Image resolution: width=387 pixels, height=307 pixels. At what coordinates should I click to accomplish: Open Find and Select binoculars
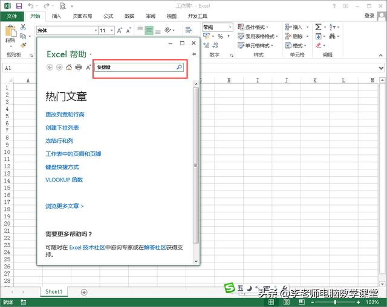point(332,36)
